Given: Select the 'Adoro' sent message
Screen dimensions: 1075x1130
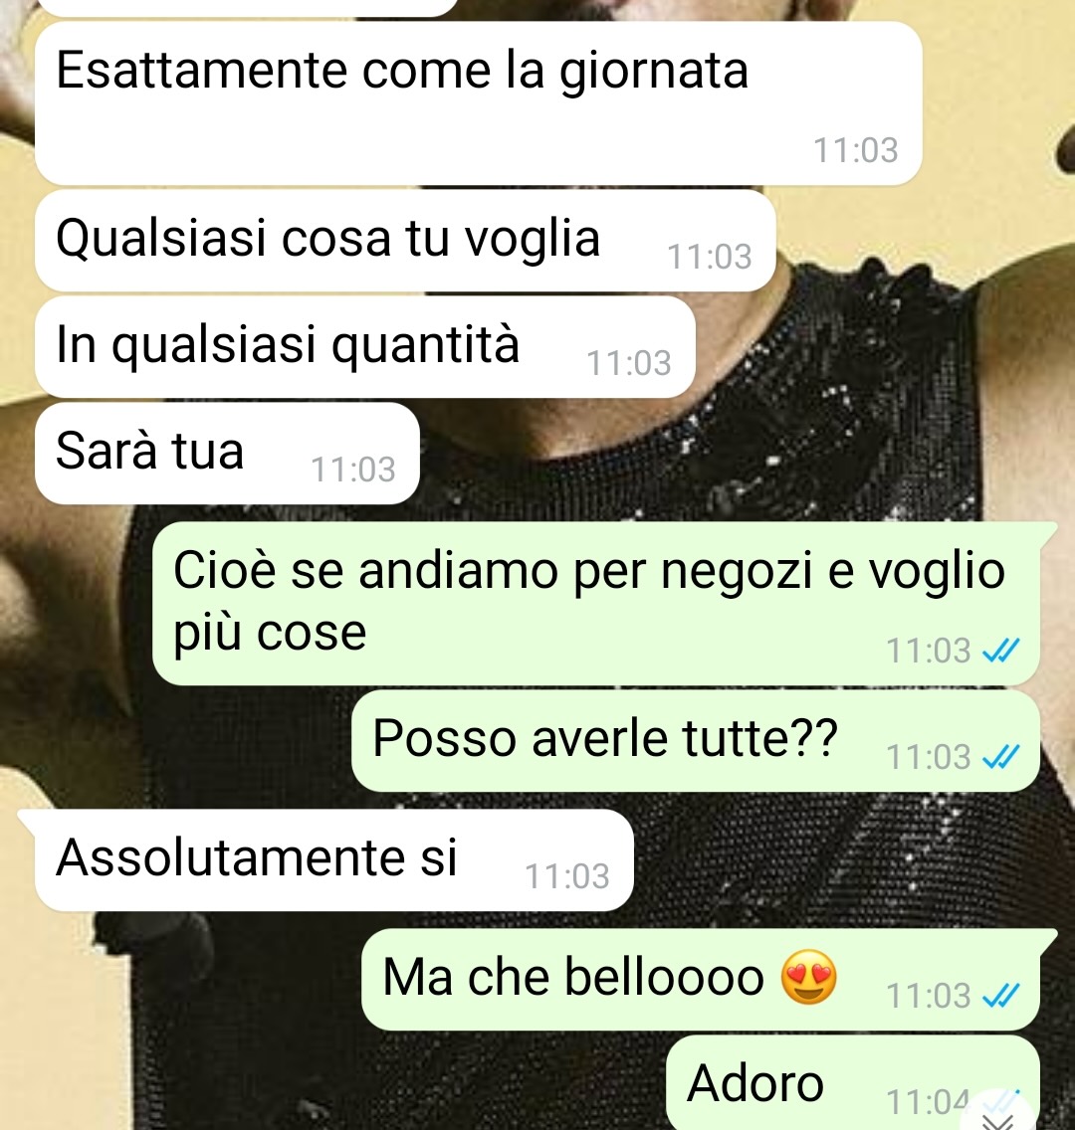Looking at the screenshot, I should [853, 1082].
